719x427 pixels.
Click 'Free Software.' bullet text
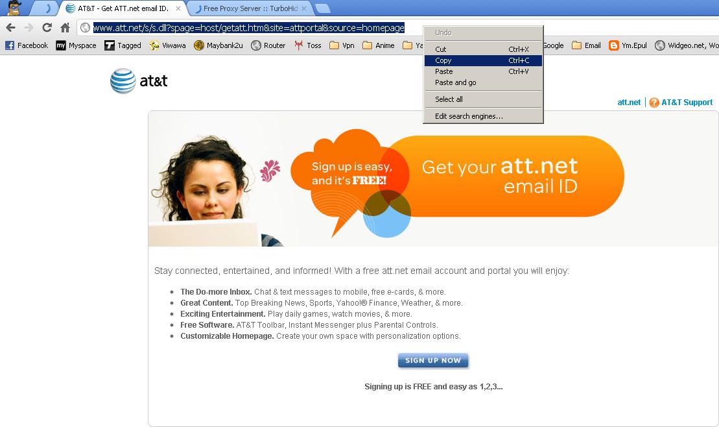tap(207, 325)
